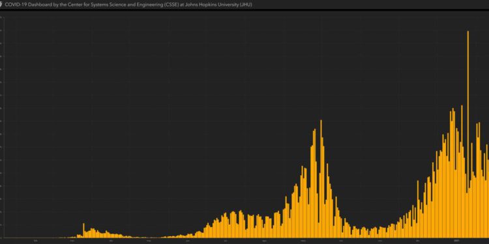
Task: Click the tall bar midway up the middle wave's rise
Action: click(x=302, y=202)
